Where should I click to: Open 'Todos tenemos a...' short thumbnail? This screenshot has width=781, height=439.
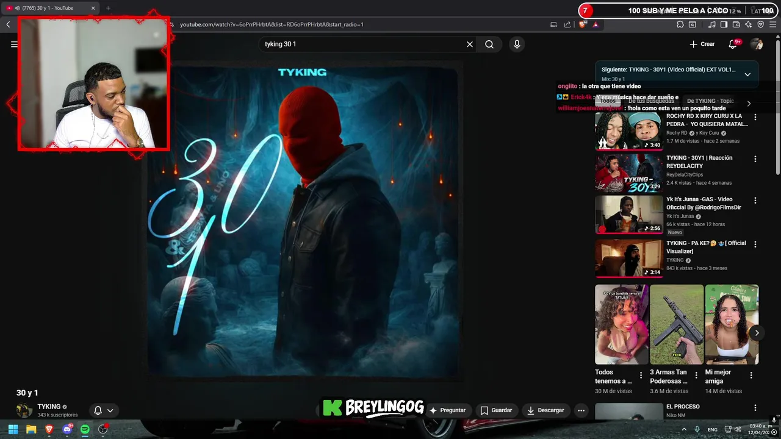coord(622,324)
